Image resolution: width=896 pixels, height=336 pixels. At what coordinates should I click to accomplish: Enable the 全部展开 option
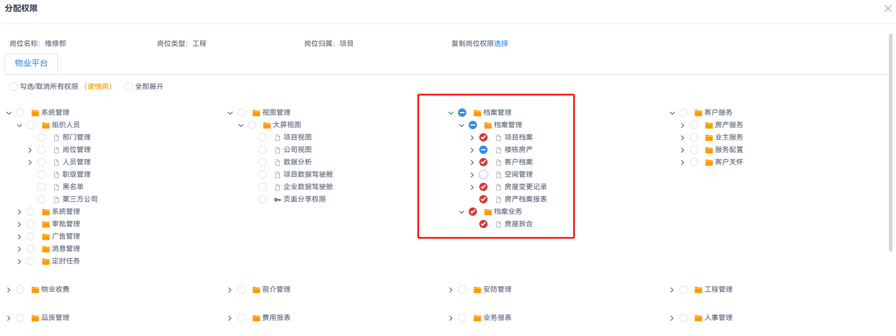pyautogui.click(x=129, y=87)
